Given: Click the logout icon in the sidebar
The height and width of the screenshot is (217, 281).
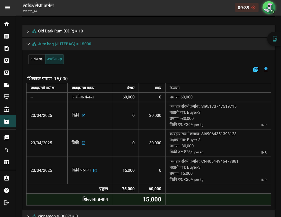Looking at the screenshot, I should [7, 203].
